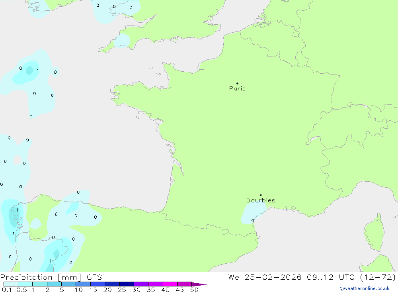Image resolution: width=398 pixels, height=292 pixels.
Task: Select the 10–15 mm blue legend swatch
Action: tap(83, 284)
